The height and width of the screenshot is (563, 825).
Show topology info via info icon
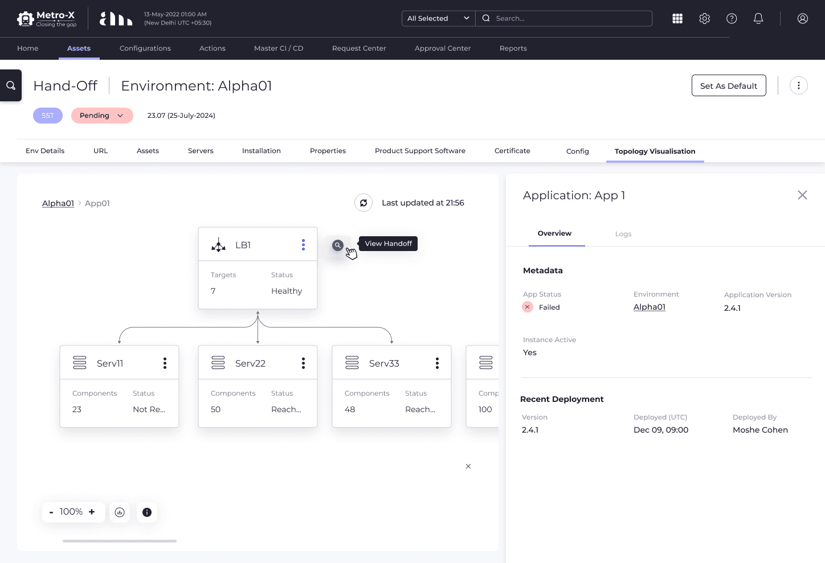pyautogui.click(x=147, y=512)
